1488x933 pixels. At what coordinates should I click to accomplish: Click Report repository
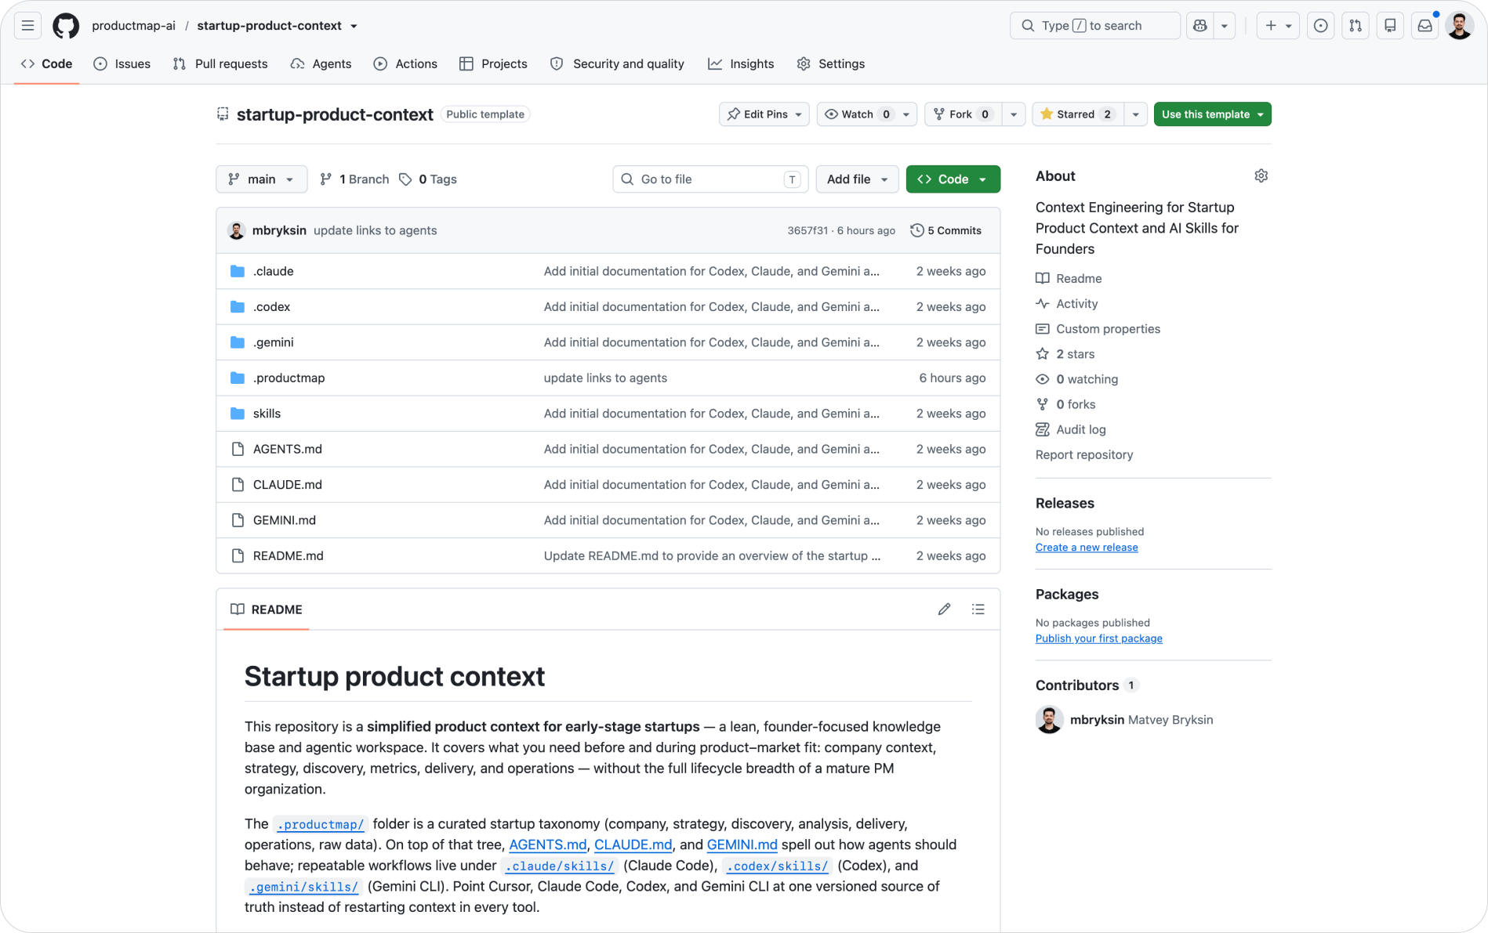(1083, 455)
